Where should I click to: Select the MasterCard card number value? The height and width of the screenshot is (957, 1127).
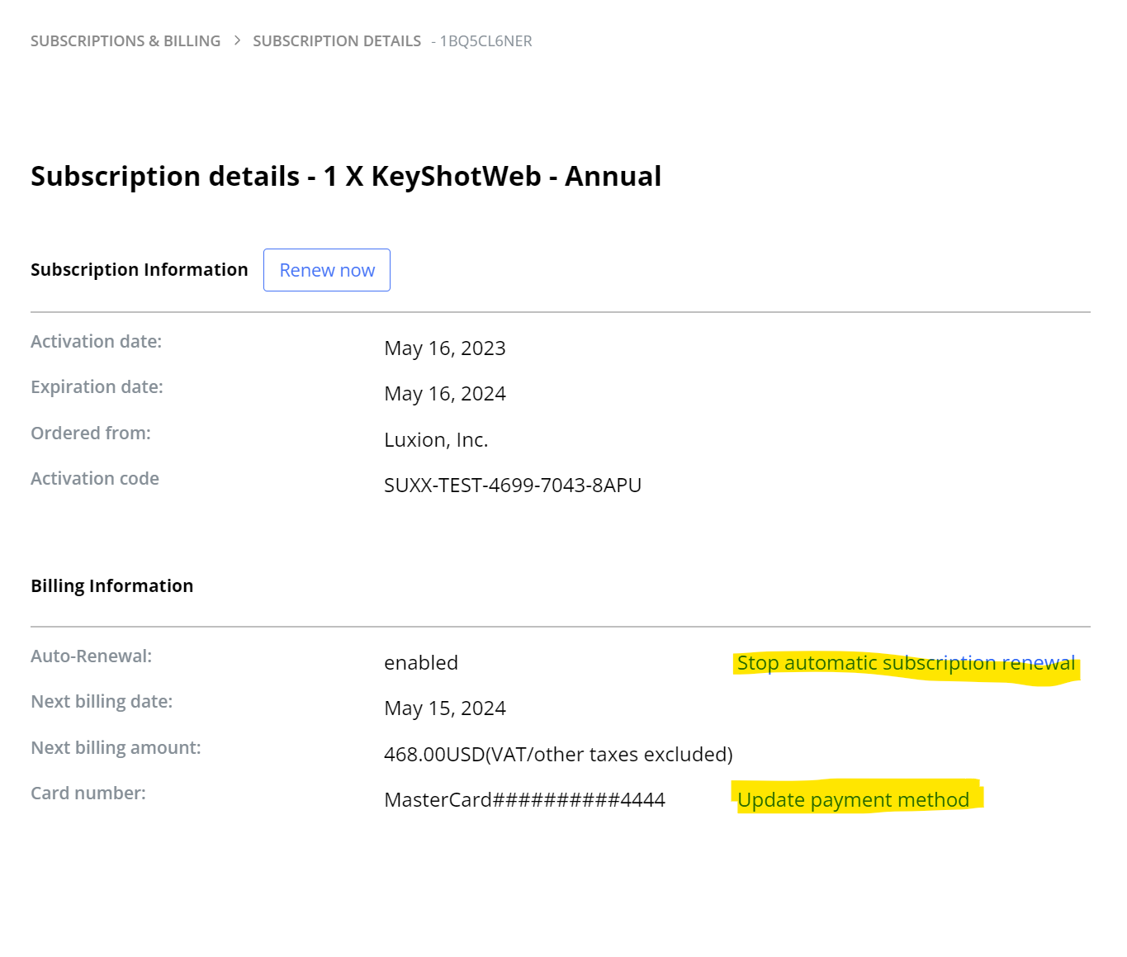coord(524,799)
